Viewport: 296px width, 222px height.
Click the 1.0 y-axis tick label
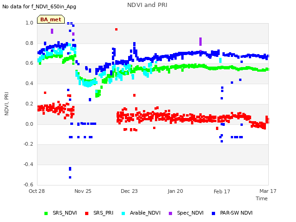pyautogui.click(x=30, y=23)
